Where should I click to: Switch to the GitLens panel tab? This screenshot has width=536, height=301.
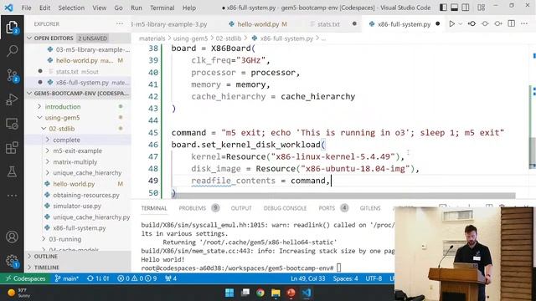[x=370, y=208]
